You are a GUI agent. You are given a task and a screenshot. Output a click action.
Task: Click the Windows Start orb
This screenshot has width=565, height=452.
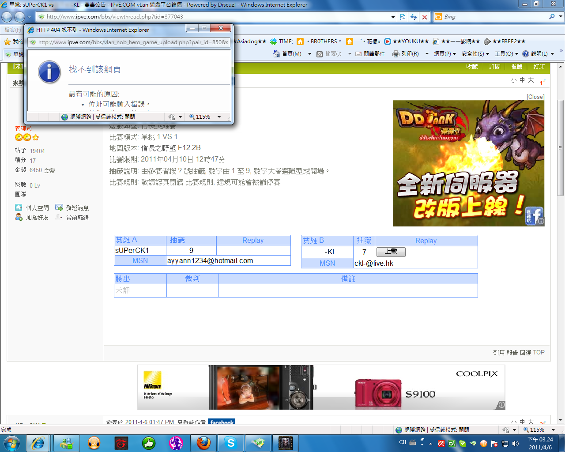tap(11, 443)
